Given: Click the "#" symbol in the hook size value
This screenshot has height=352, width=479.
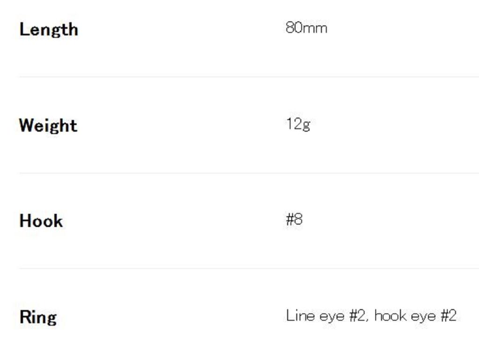Looking at the screenshot, I should tap(290, 220).
